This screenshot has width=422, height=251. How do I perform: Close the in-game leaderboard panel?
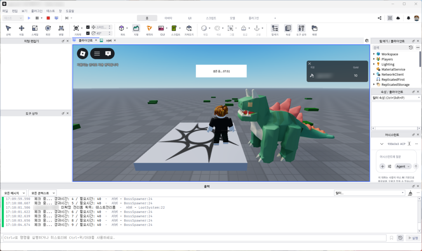coord(309,64)
